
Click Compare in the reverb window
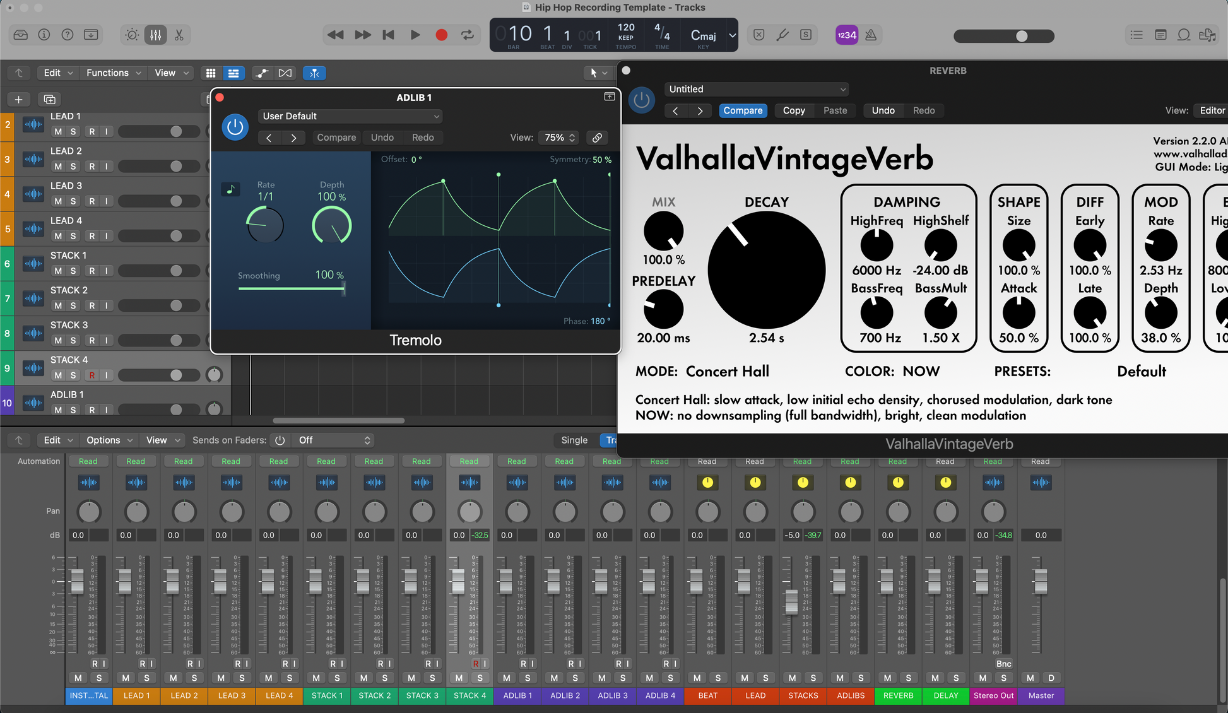coord(743,110)
